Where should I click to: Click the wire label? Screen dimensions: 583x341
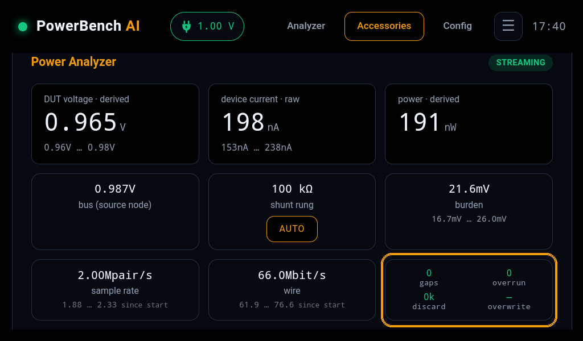point(292,291)
